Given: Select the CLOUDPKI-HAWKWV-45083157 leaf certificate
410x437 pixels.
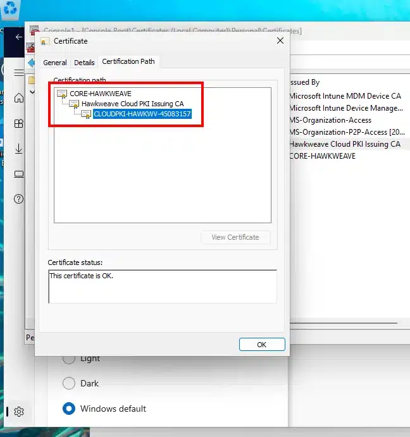Looking at the screenshot, I should tap(142, 114).
